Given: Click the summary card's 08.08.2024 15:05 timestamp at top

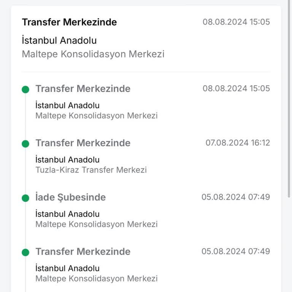Looking at the screenshot, I should pyautogui.click(x=236, y=22).
